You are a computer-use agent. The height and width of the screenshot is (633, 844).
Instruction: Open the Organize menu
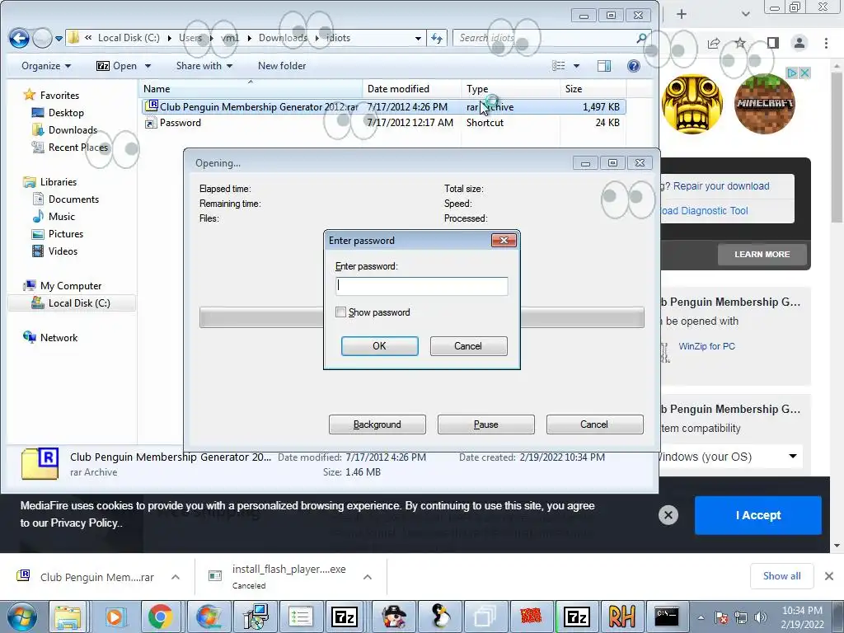[46, 66]
